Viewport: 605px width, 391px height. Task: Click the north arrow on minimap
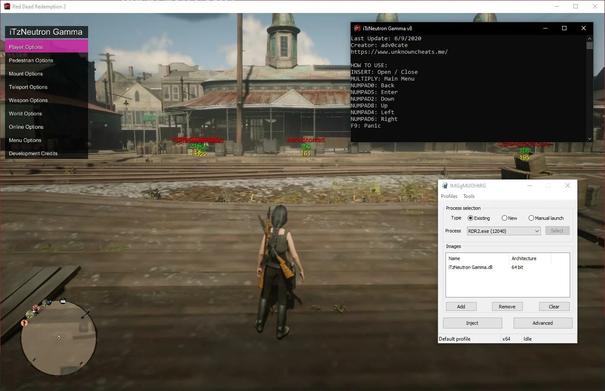[x=86, y=315]
